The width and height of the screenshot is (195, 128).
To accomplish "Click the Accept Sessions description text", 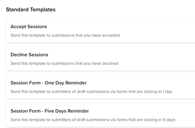I will (65, 35).
